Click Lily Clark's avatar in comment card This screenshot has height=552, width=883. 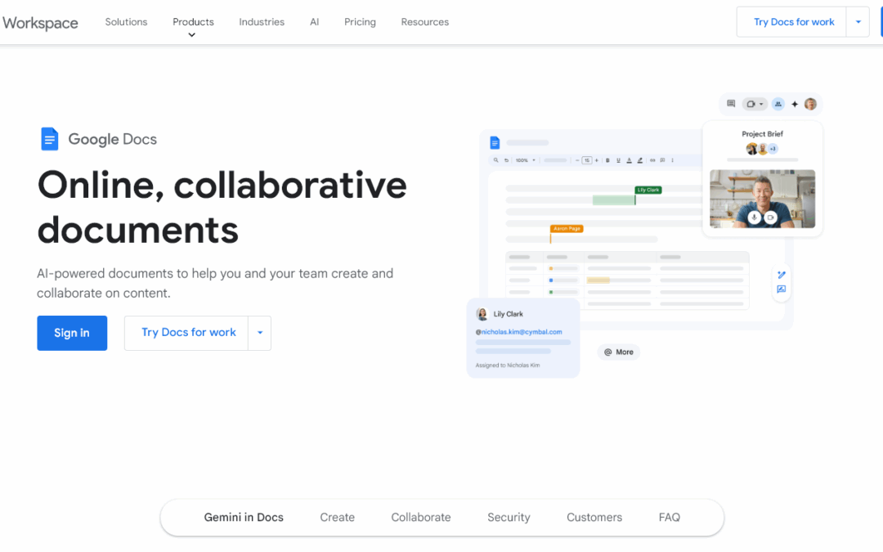tap(482, 314)
